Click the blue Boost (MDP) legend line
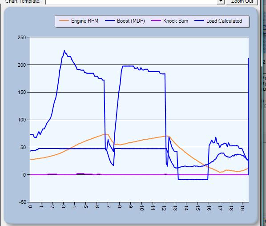Image resolution: width=266 pixels, height=226 pixels. click(110, 21)
